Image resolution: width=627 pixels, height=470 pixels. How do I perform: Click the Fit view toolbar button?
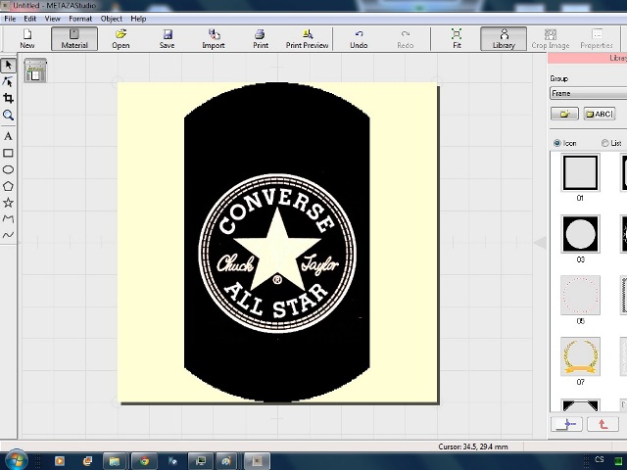[x=457, y=39]
